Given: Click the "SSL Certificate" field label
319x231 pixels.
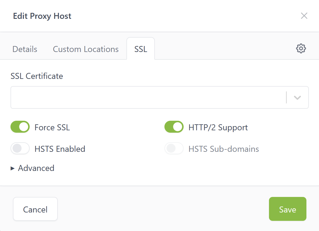Looking at the screenshot, I should 37,76.
